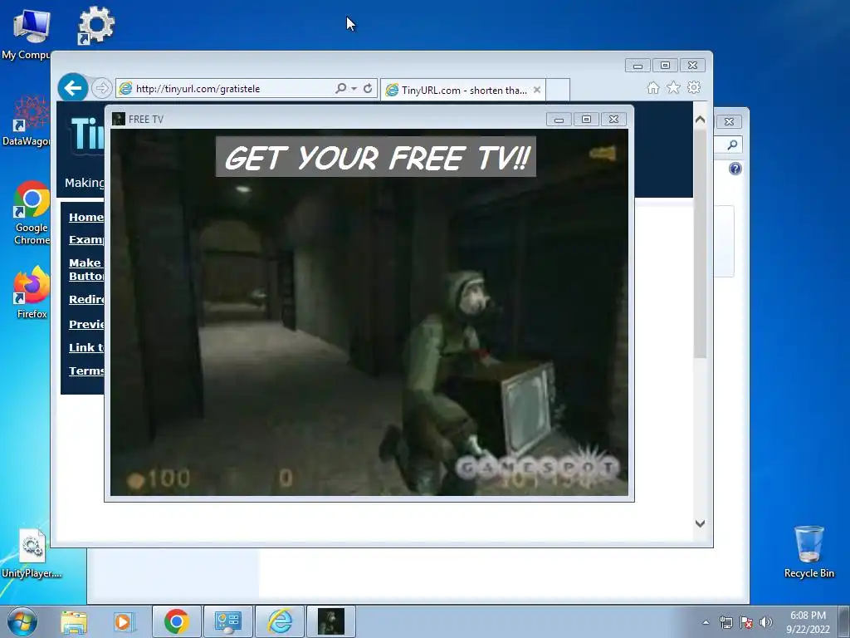Open the Recycle Bin
The height and width of the screenshot is (638, 850).
[x=808, y=552]
